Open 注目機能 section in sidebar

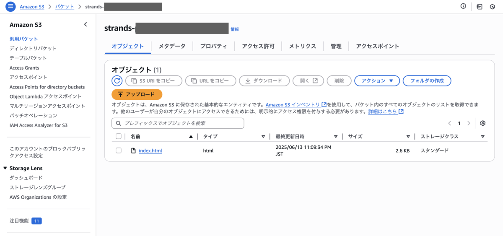[19, 221]
